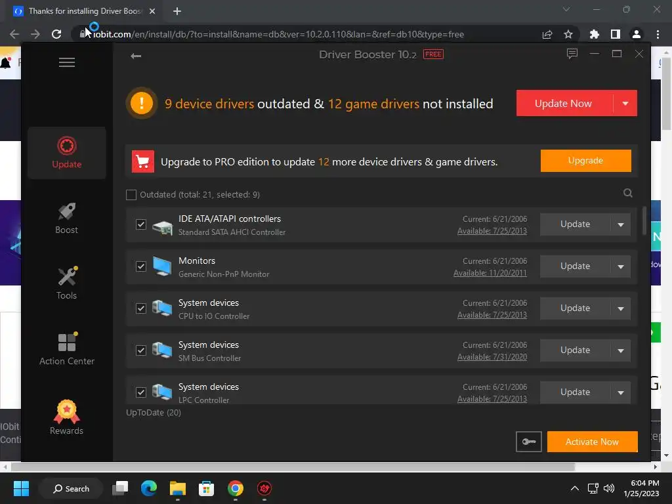The height and width of the screenshot is (504, 672).
Task: Expand dropdown for Monitors Update button
Action: [621, 266]
